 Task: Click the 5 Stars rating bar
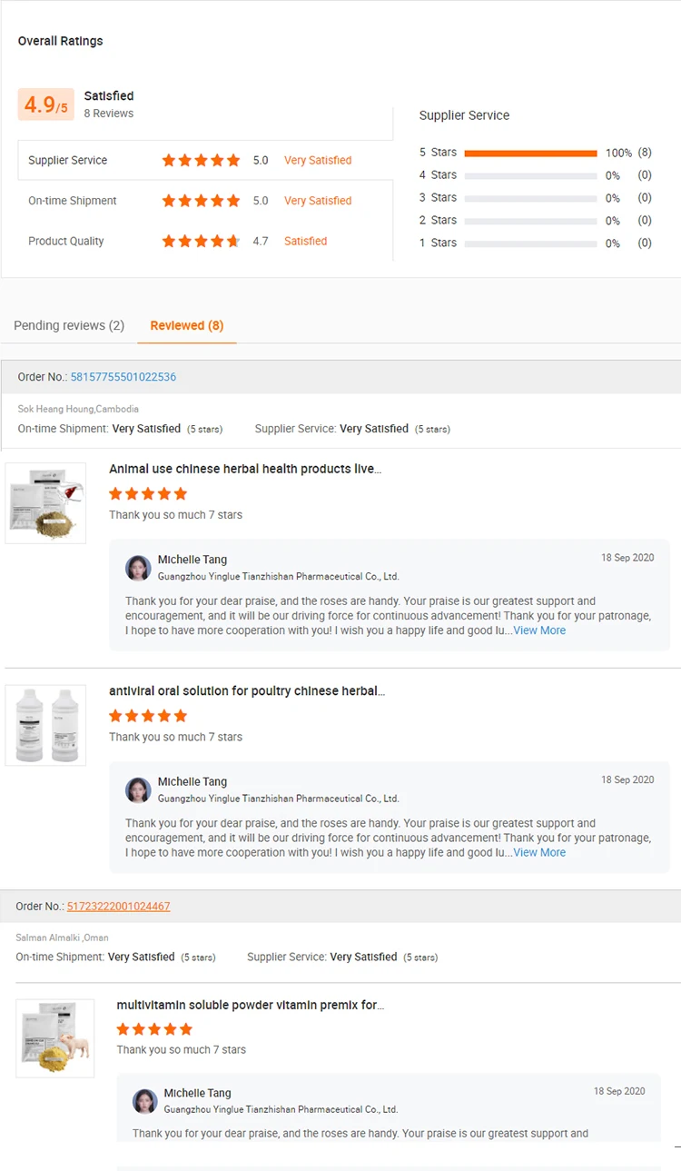530,153
